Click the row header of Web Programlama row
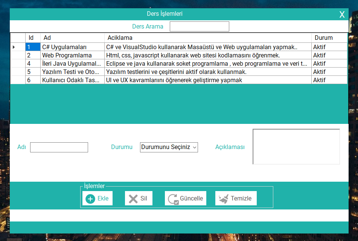 tap(18, 55)
